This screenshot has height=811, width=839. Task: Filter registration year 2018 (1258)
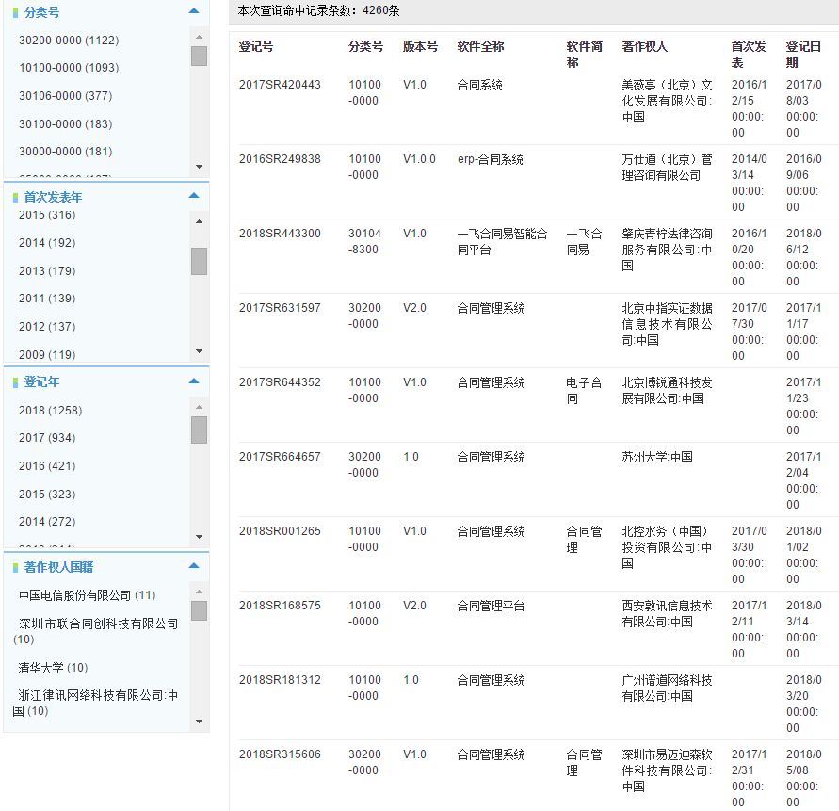(x=50, y=411)
